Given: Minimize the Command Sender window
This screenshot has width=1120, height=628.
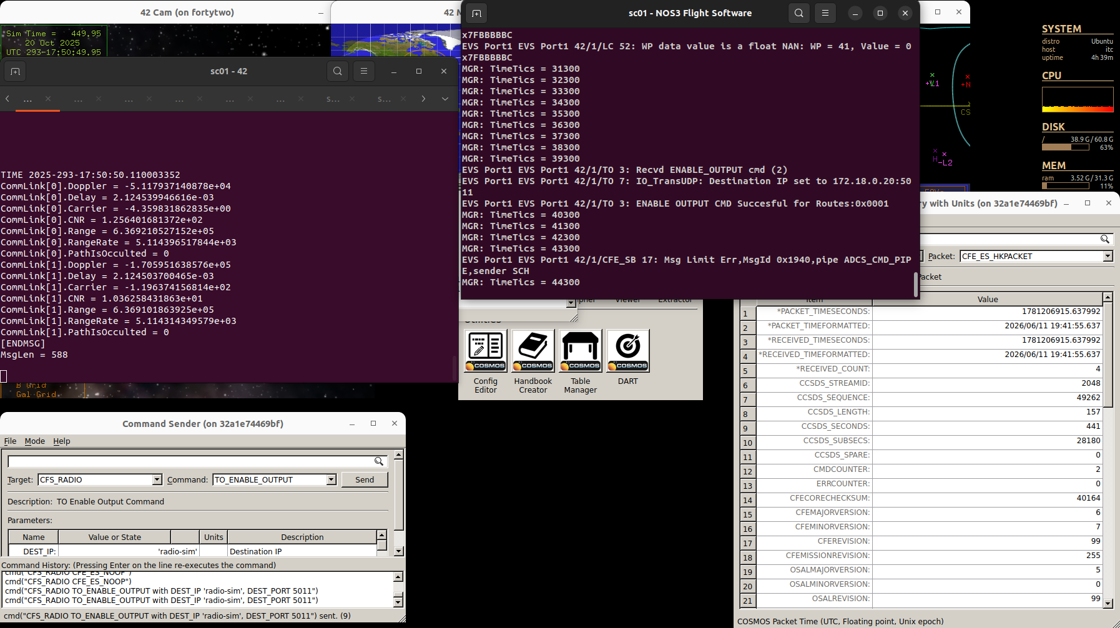Looking at the screenshot, I should pyautogui.click(x=352, y=423).
